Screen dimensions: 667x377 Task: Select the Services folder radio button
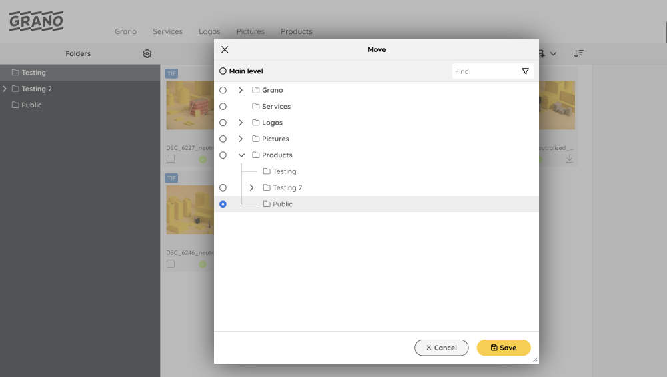[x=223, y=106]
